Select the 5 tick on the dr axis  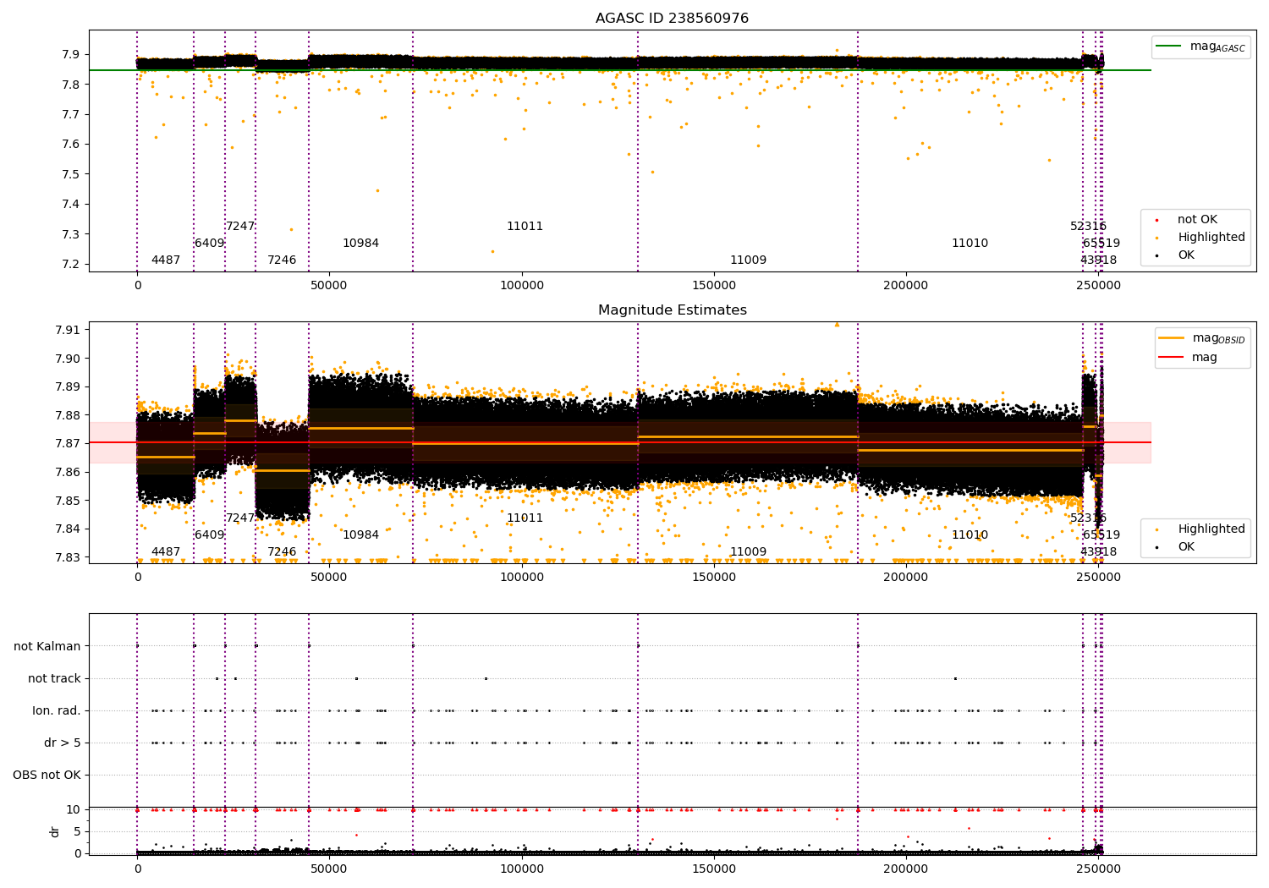(77, 832)
